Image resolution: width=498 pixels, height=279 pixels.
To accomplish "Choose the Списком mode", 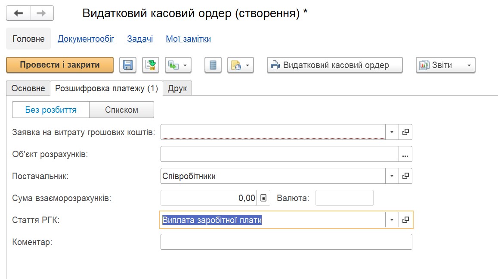I will (122, 110).
